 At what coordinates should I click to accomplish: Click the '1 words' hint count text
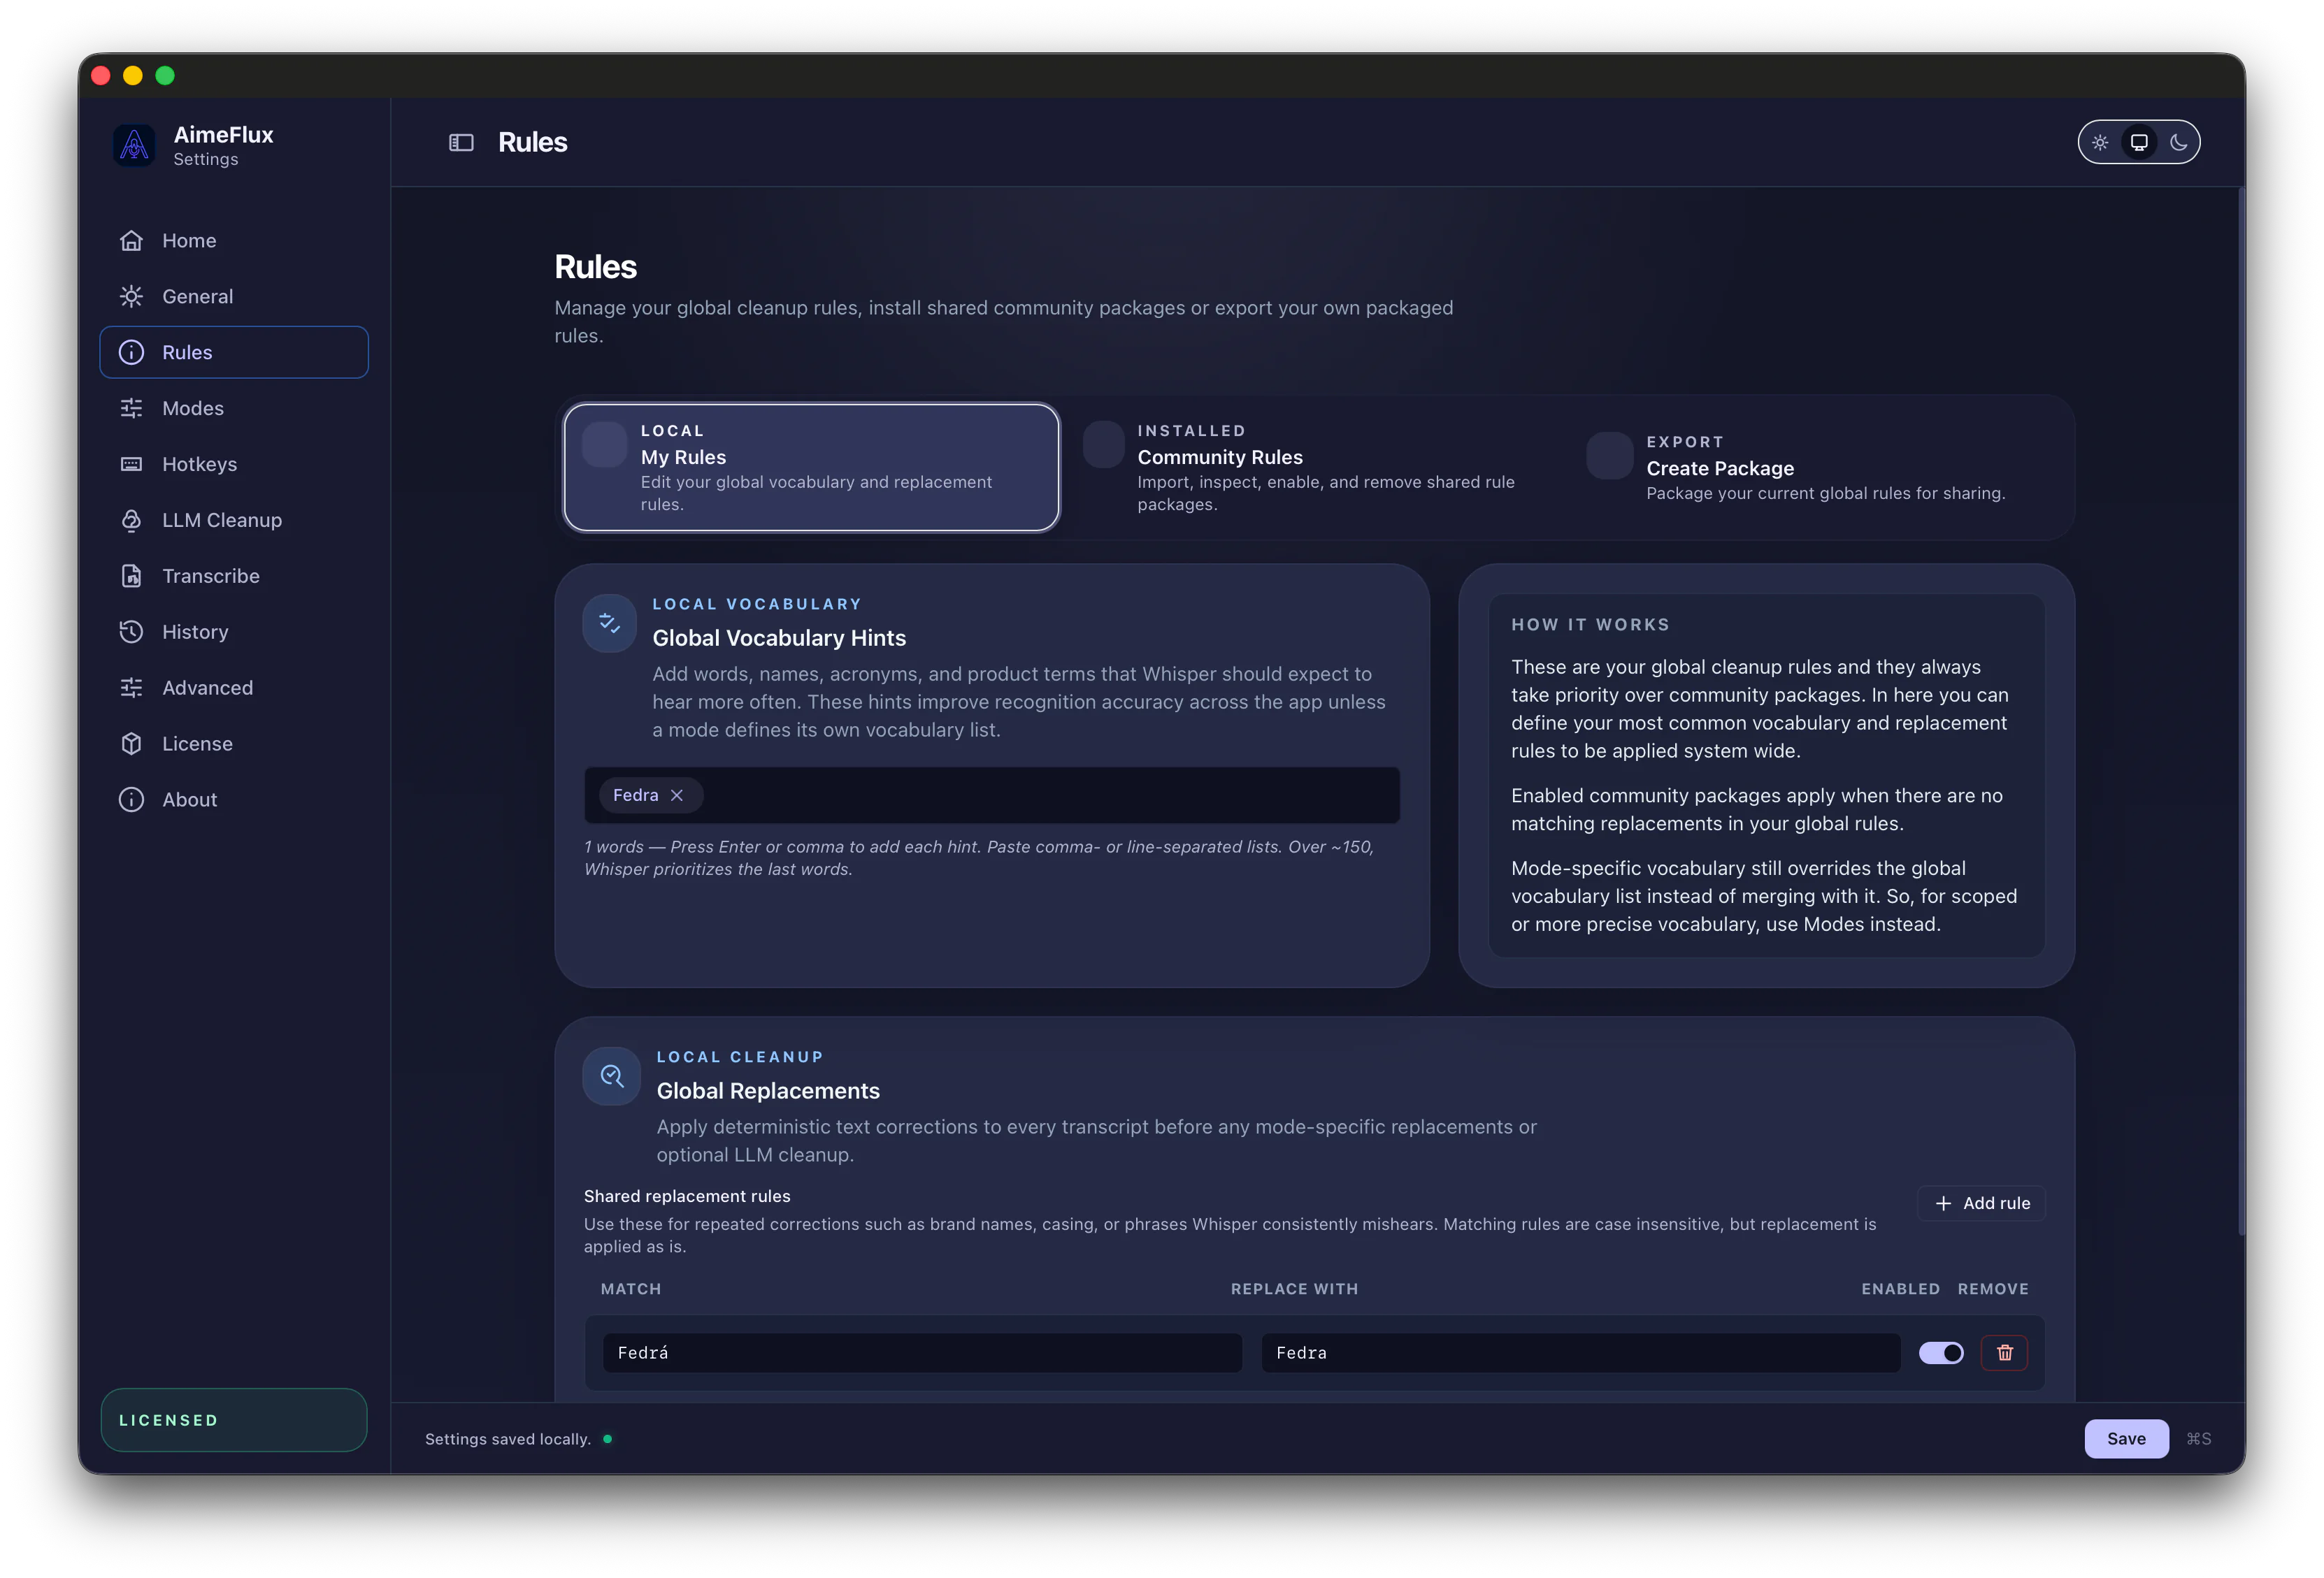click(x=614, y=848)
